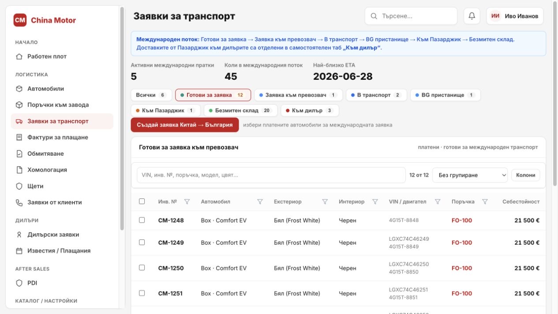Open filter for Екстериор column
The image size is (558, 314).
[325, 202]
